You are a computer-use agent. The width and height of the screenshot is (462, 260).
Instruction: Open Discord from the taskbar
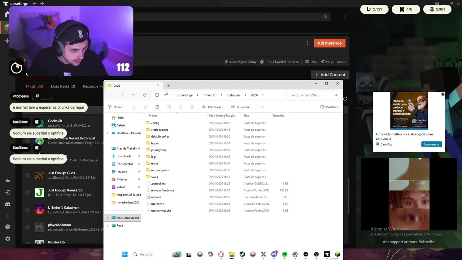pyautogui.click(x=274, y=254)
